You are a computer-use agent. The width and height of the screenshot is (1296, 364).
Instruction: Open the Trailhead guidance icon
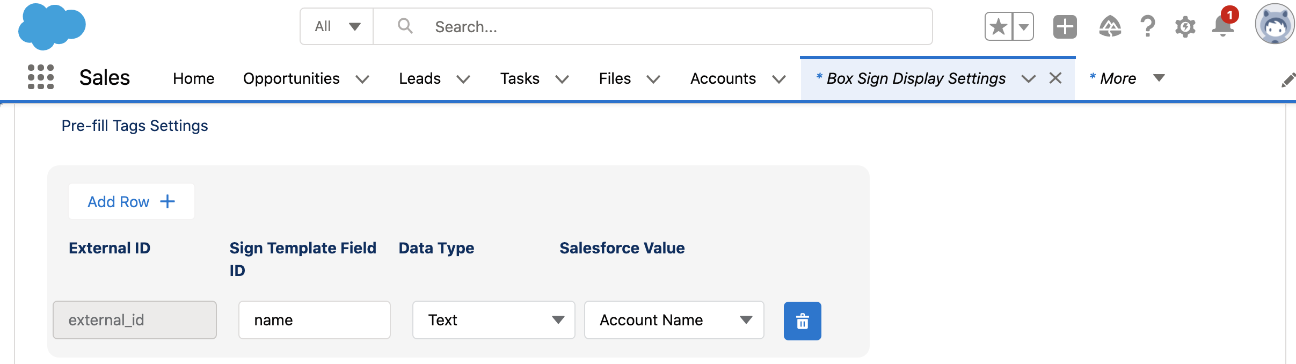pos(1110,26)
